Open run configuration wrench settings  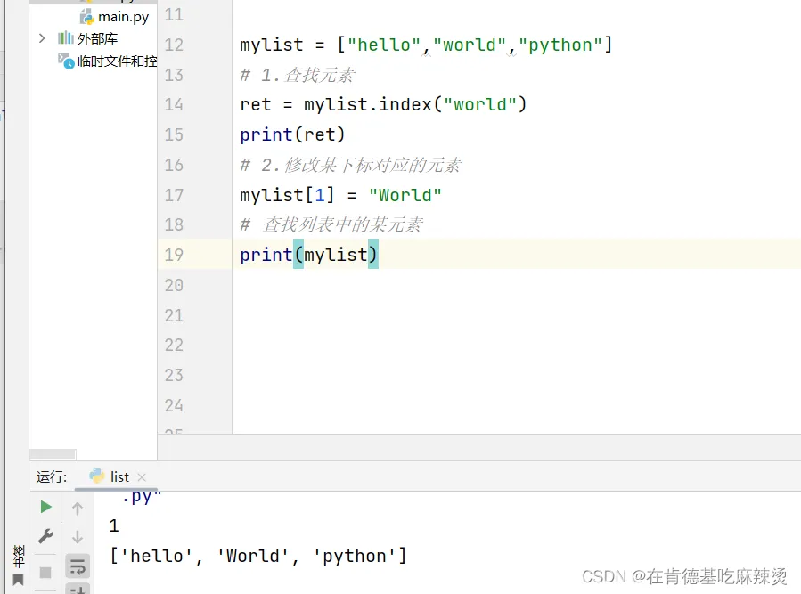click(x=45, y=536)
